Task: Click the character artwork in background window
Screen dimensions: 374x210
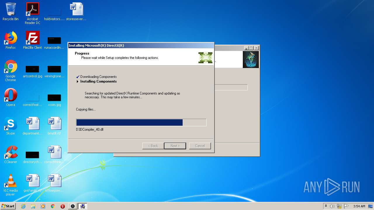Action: pos(251,60)
